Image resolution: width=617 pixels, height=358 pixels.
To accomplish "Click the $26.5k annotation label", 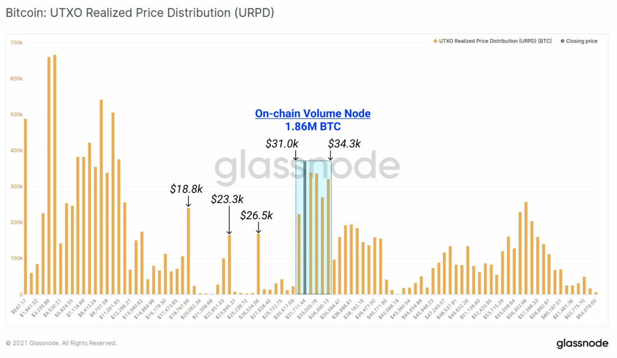I will point(256,215).
